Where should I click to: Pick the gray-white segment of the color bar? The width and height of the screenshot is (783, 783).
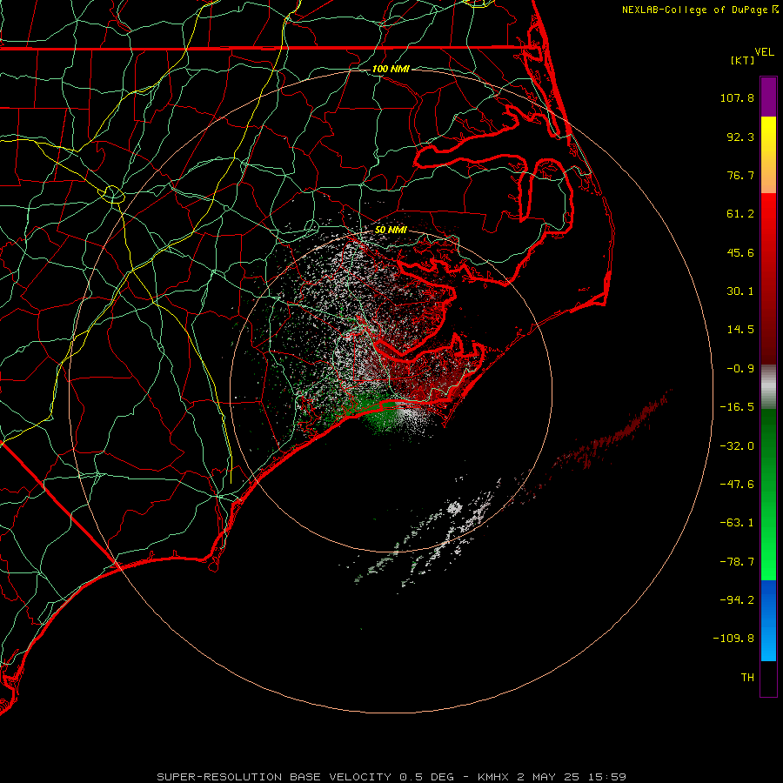(x=768, y=387)
